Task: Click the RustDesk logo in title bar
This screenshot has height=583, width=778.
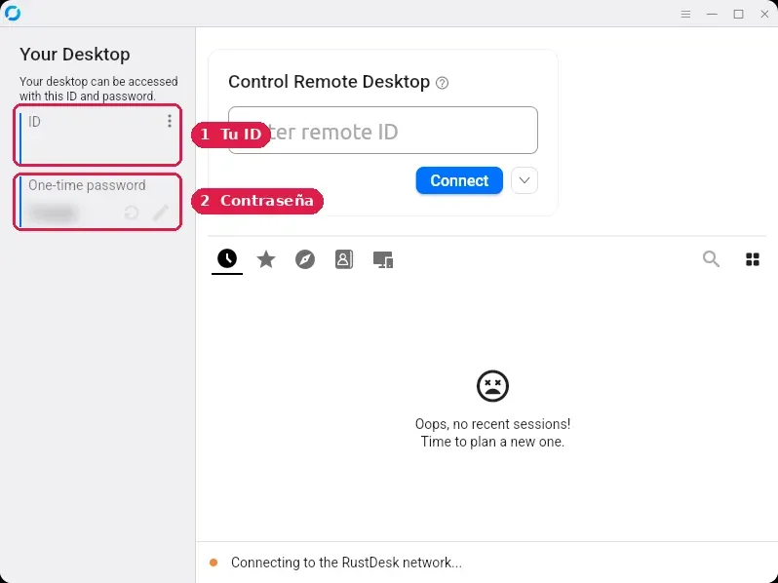Action: pyautogui.click(x=12, y=13)
